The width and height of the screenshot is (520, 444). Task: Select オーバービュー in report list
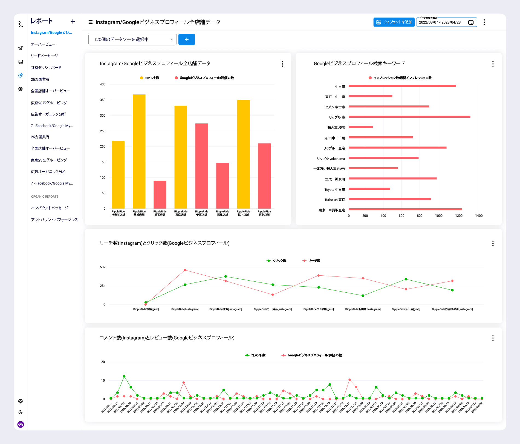tap(43, 44)
